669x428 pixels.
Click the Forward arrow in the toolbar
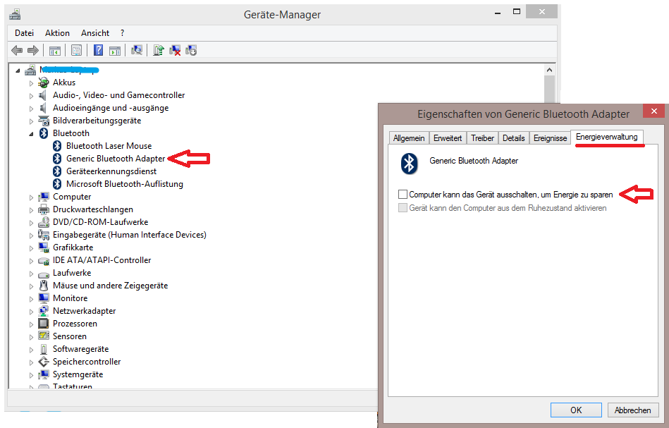[x=33, y=50]
